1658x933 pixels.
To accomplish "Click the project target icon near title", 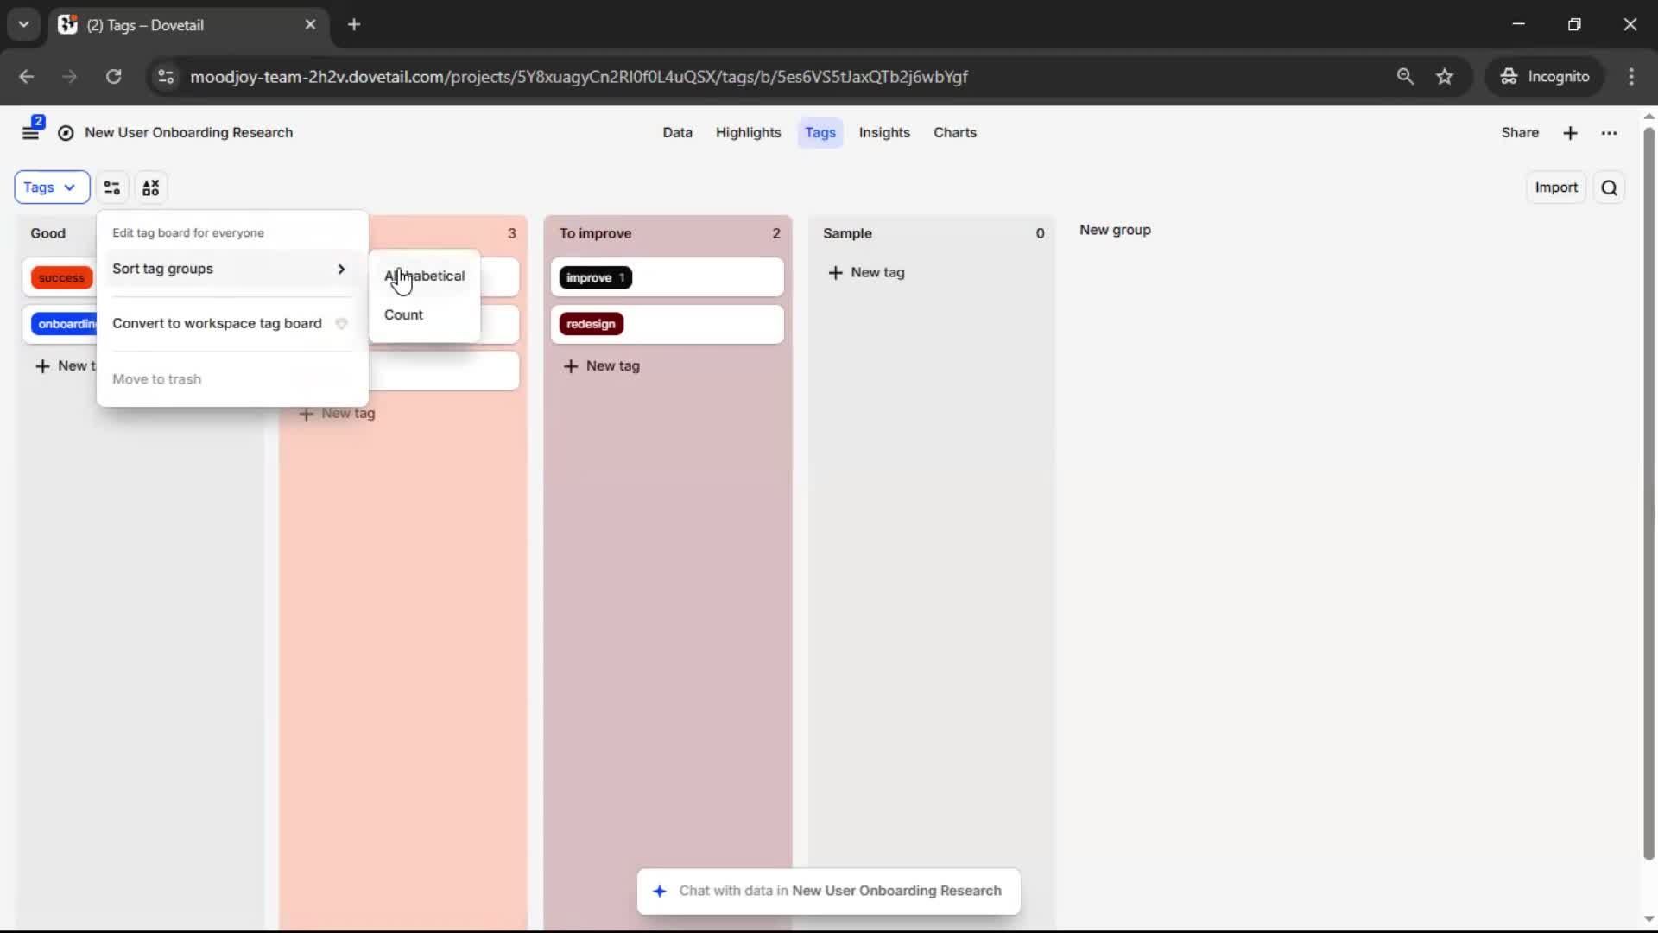I will pyautogui.click(x=66, y=133).
